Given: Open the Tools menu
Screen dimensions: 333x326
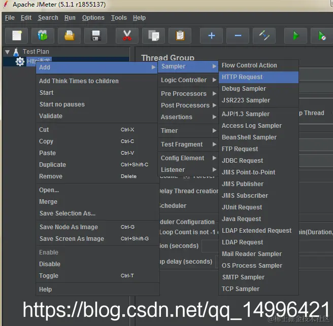Looking at the screenshot, I should click(x=119, y=18).
